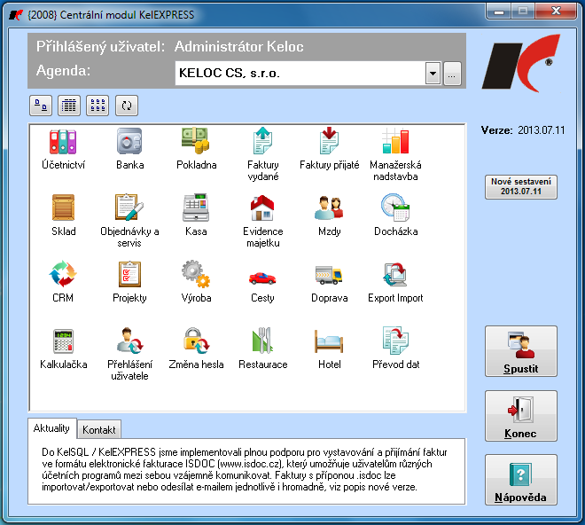Open the Sklad module
The height and width of the screenshot is (525, 585).
[x=64, y=215]
